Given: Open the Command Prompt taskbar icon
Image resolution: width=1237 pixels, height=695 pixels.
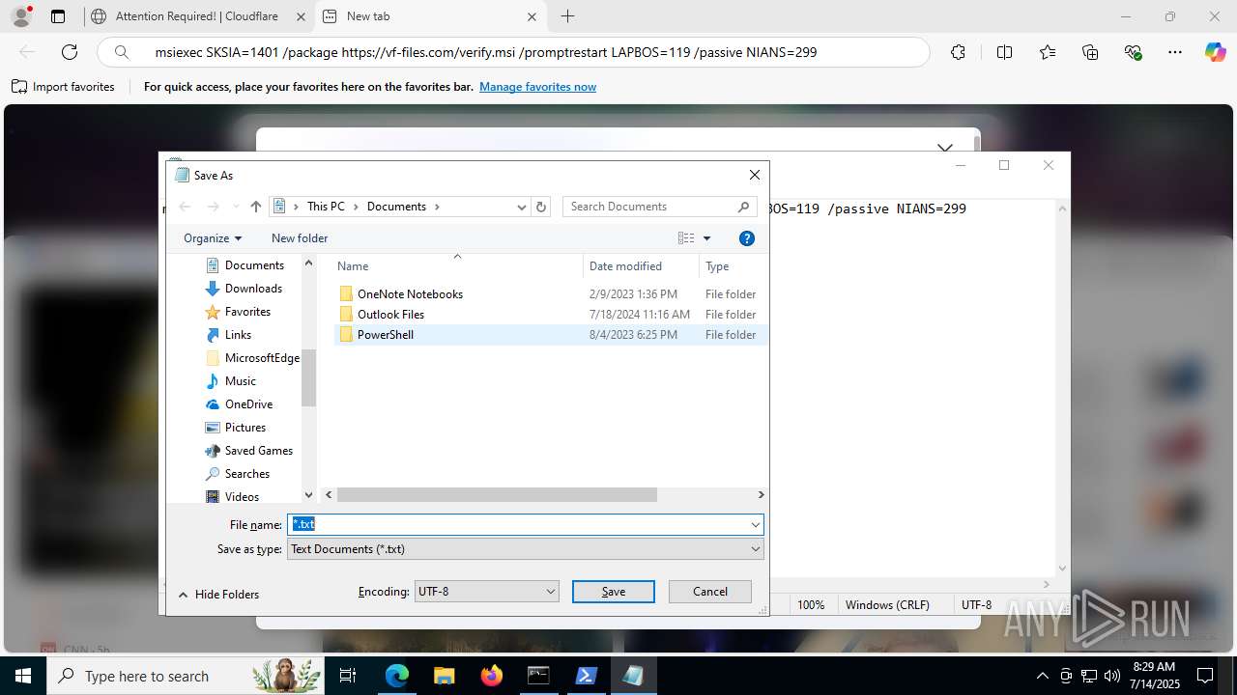Looking at the screenshot, I should (x=538, y=676).
